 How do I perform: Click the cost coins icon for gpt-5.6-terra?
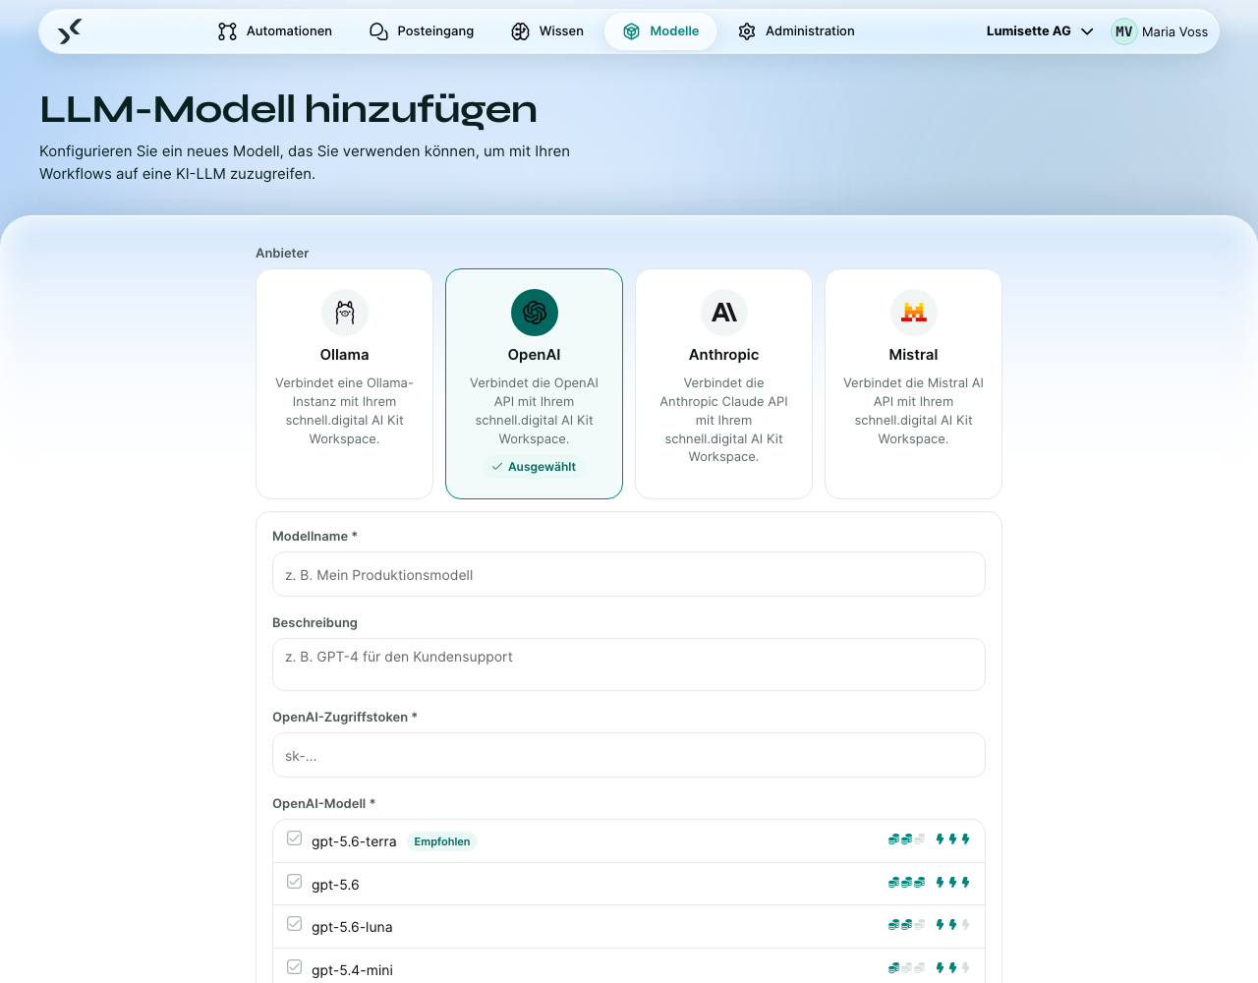click(x=906, y=839)
